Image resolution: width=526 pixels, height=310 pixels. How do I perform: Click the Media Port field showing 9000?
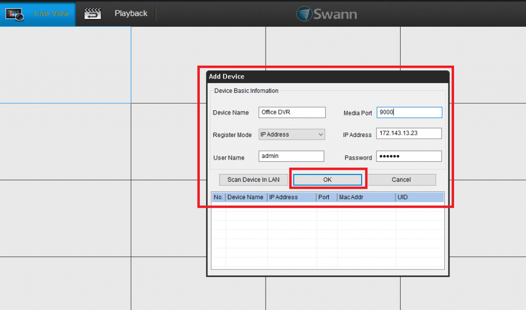click(409, 112)
